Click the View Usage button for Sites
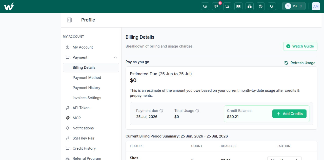Screen dimensions: 324x160 click(285, 158)
